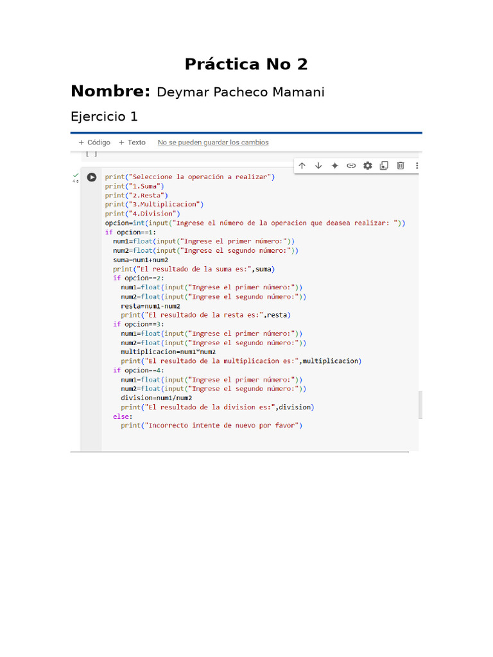The height and width of the screenshot is (657, 493).
Task: Click the 'else:' line in the code
Action: (123, 416)
